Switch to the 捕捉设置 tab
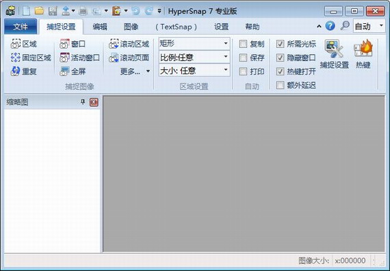 click(61, 27)
